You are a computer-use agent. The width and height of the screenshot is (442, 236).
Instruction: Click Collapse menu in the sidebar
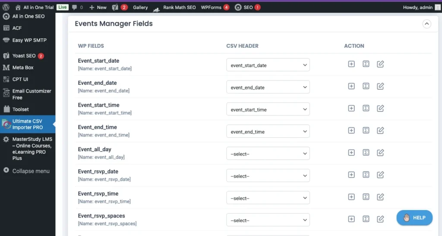(x=30, y=171)
